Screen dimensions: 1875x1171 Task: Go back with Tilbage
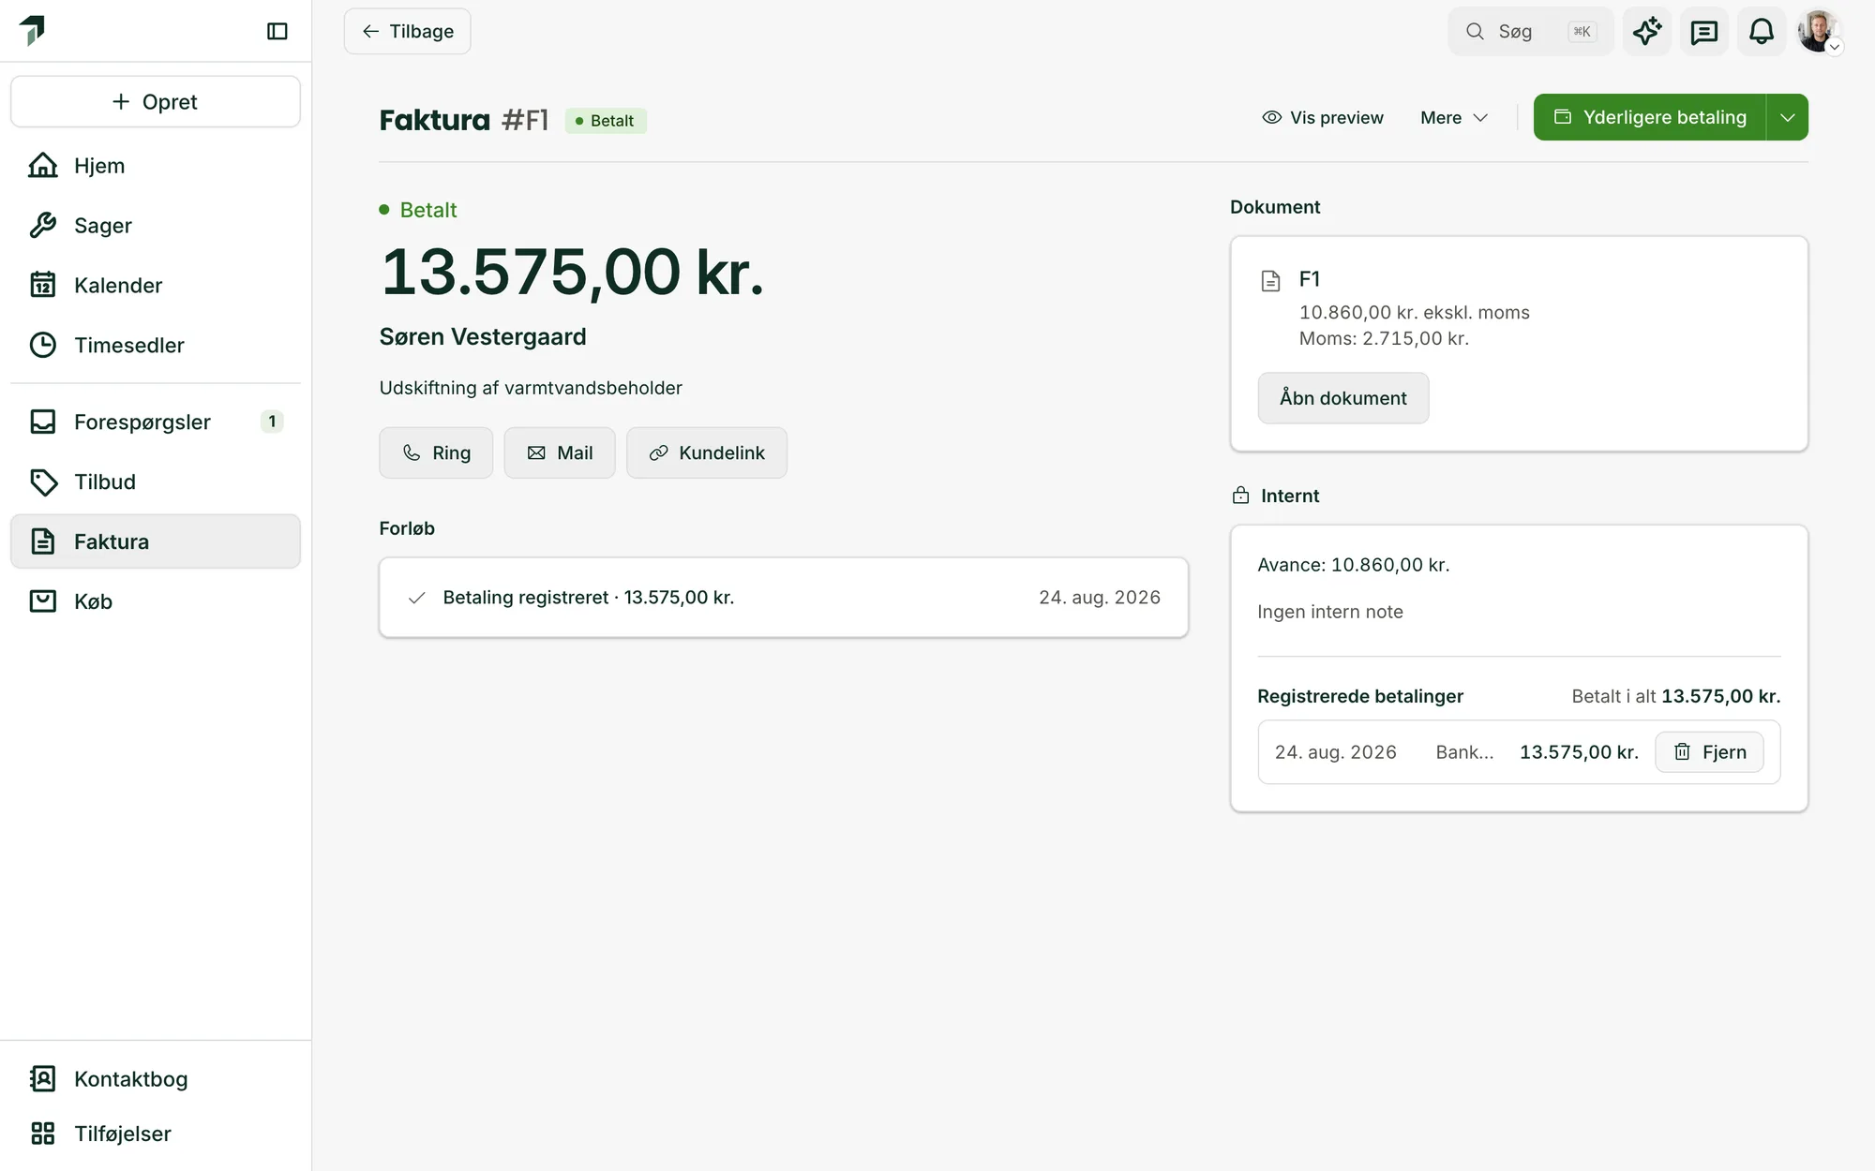tap(407, 31)
